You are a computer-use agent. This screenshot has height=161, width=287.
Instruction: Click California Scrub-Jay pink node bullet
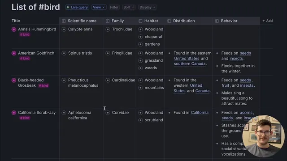click(14, 113)
